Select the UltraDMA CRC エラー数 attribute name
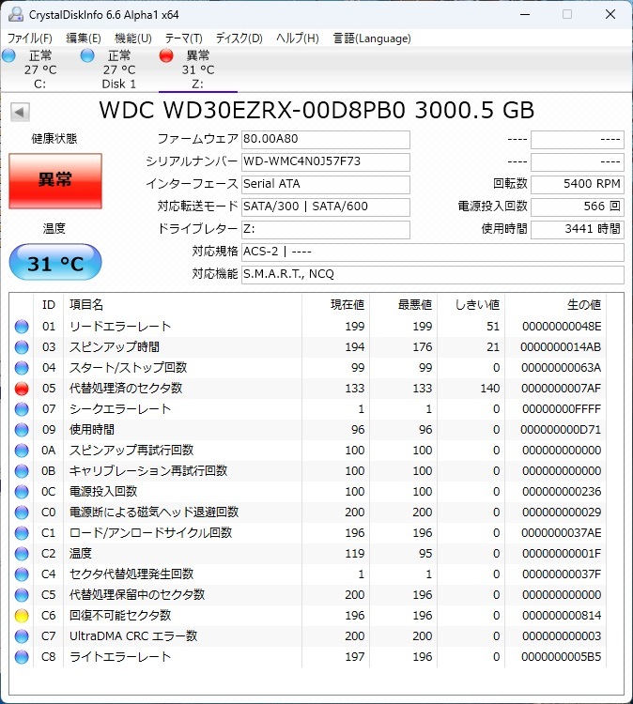Viewport: 633px width, 704px height. [x=133, y=636]
